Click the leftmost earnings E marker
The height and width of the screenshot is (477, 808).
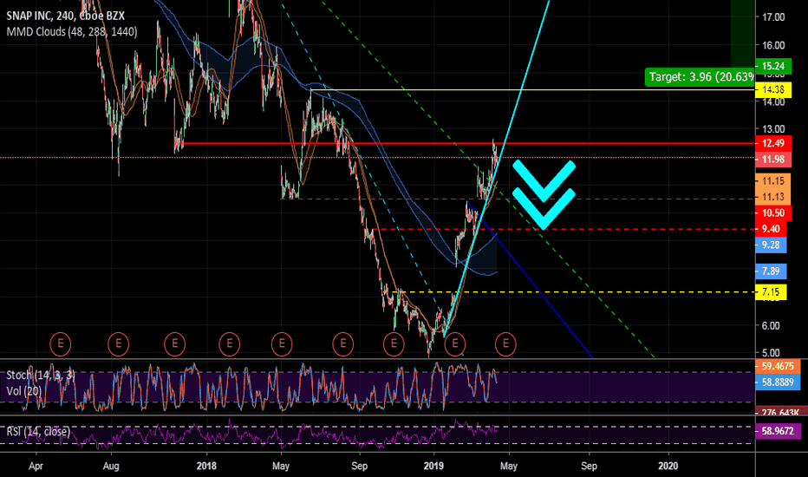point(61,343)
